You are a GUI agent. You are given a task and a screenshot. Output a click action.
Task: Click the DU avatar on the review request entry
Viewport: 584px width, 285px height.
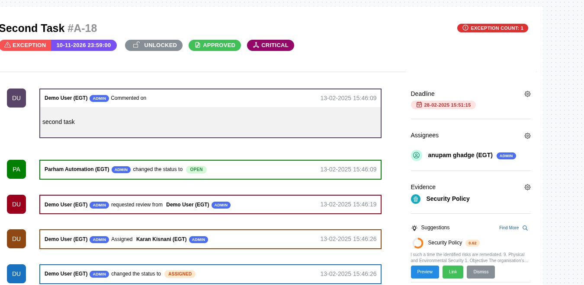pos(16,204)
